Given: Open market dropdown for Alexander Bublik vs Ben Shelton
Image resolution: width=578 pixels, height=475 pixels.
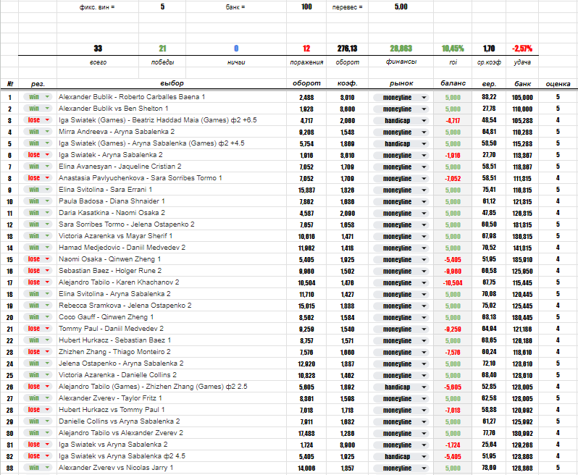Looking at the screenshot, I should (x=401, y=109).
